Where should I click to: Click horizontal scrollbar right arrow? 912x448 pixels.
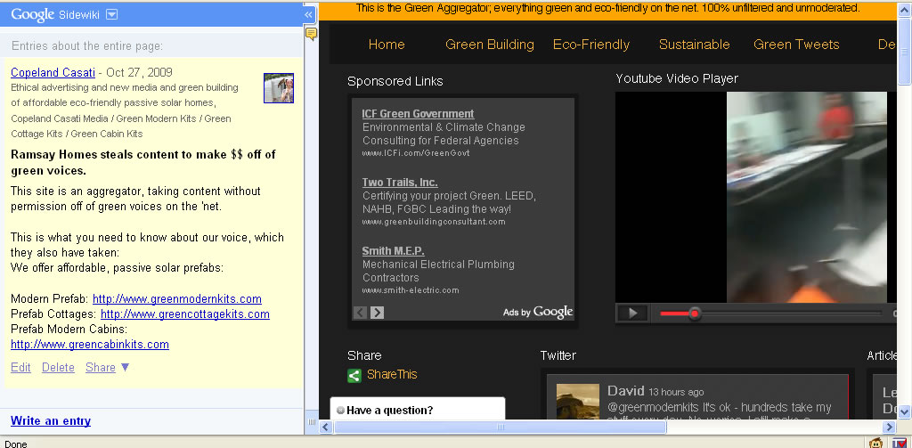[889, 427]
